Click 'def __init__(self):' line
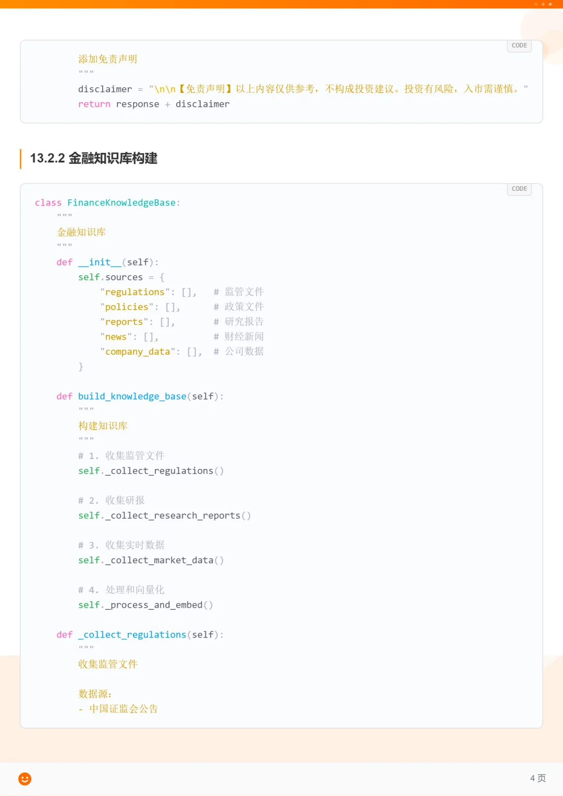Viewport: 563px width, 796px height. 107,262
